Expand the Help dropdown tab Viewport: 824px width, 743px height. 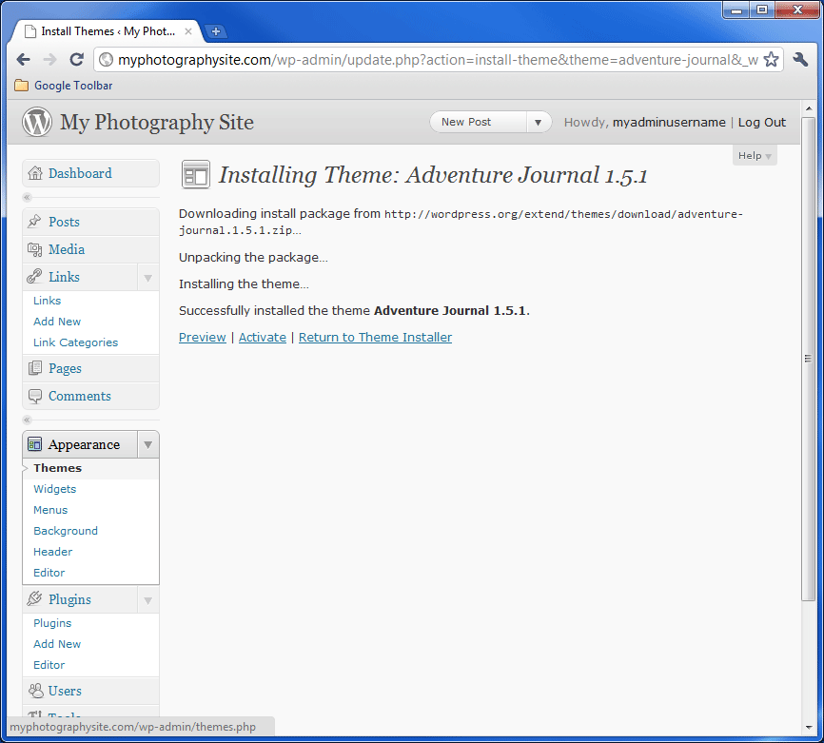click(x=755, y=155)
